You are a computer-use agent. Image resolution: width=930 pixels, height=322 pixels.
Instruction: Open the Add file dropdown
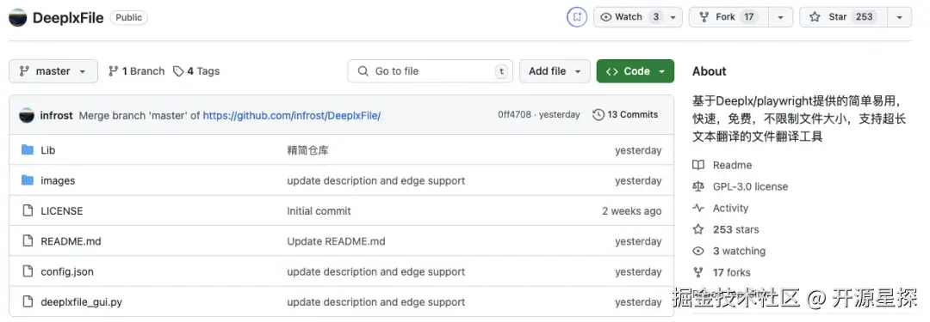point(555,71)
